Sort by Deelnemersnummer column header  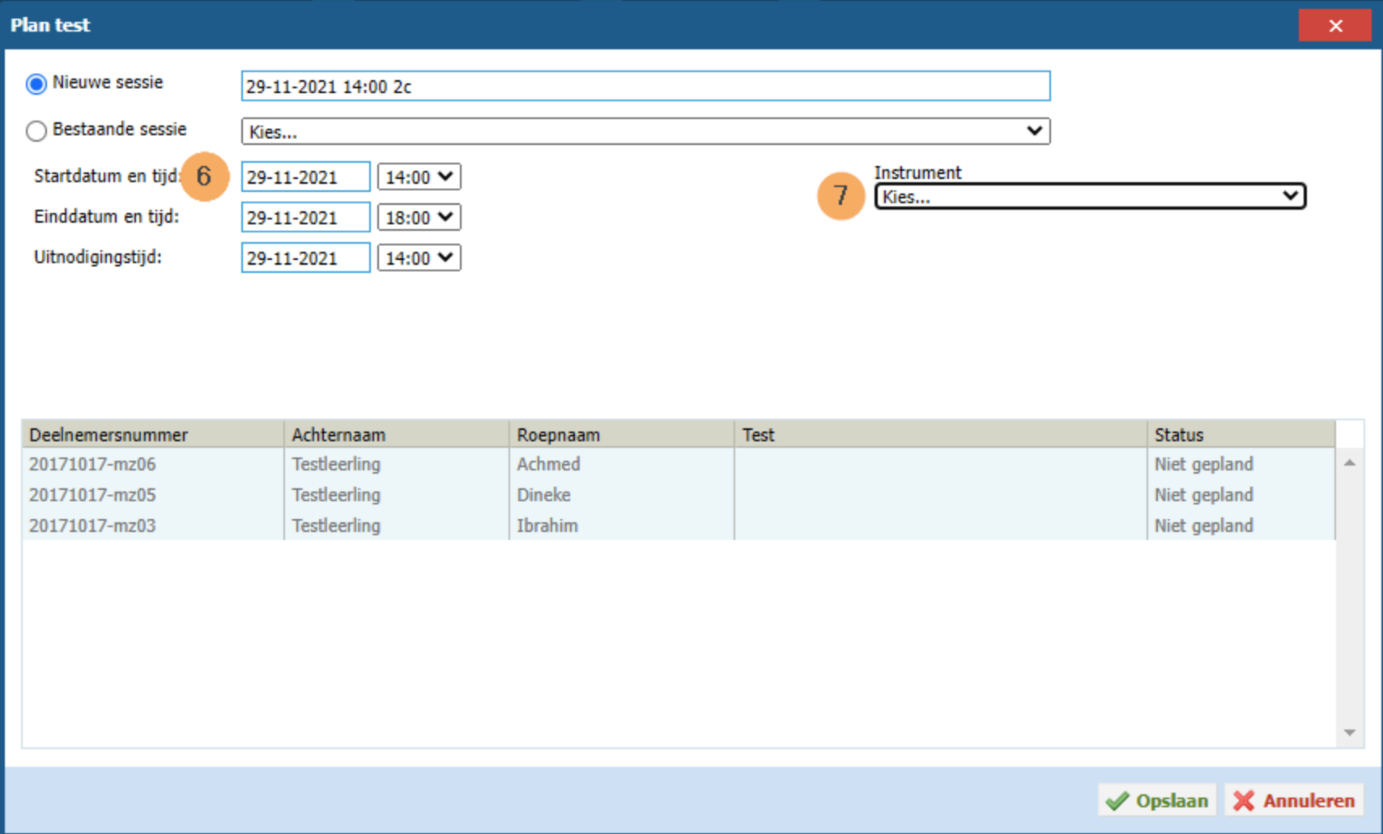(152, 435)
